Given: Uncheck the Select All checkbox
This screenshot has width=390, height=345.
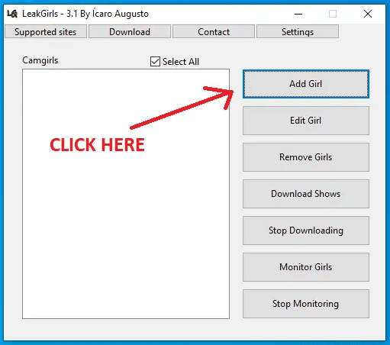Looking at the screenshot, I should (x=155, y=62).
